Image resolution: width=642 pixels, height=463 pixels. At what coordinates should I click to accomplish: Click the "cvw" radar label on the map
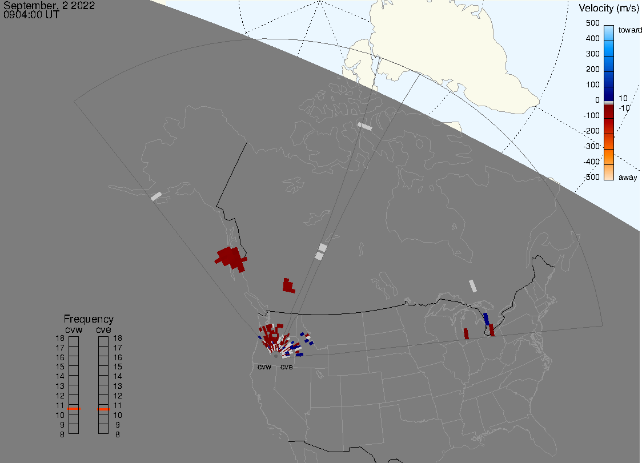coord(264,367)
